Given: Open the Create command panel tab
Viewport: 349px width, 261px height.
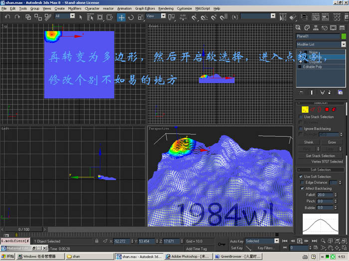Looking at the screenshot, I should click(x=298, y=28).
